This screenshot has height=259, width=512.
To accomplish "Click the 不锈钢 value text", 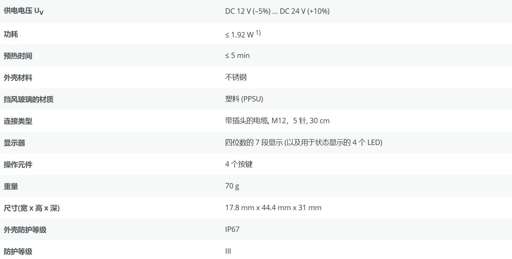I will coord(236,77).
